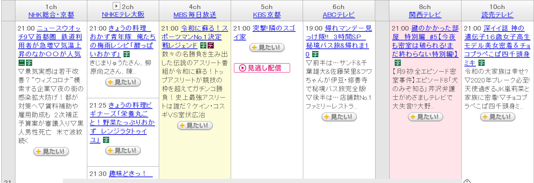Open the きょうの料理 おかず青年隊 program link
The height and width of the screenshot is (183, 534).
tap(123, 41)
